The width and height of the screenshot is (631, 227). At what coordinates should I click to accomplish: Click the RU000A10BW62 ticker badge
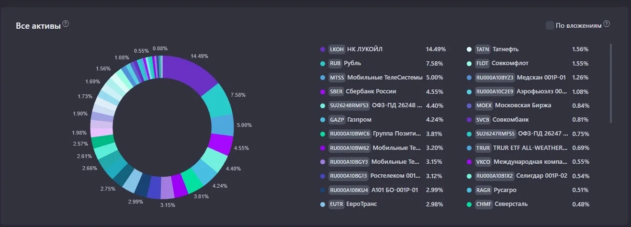point(349,148)
